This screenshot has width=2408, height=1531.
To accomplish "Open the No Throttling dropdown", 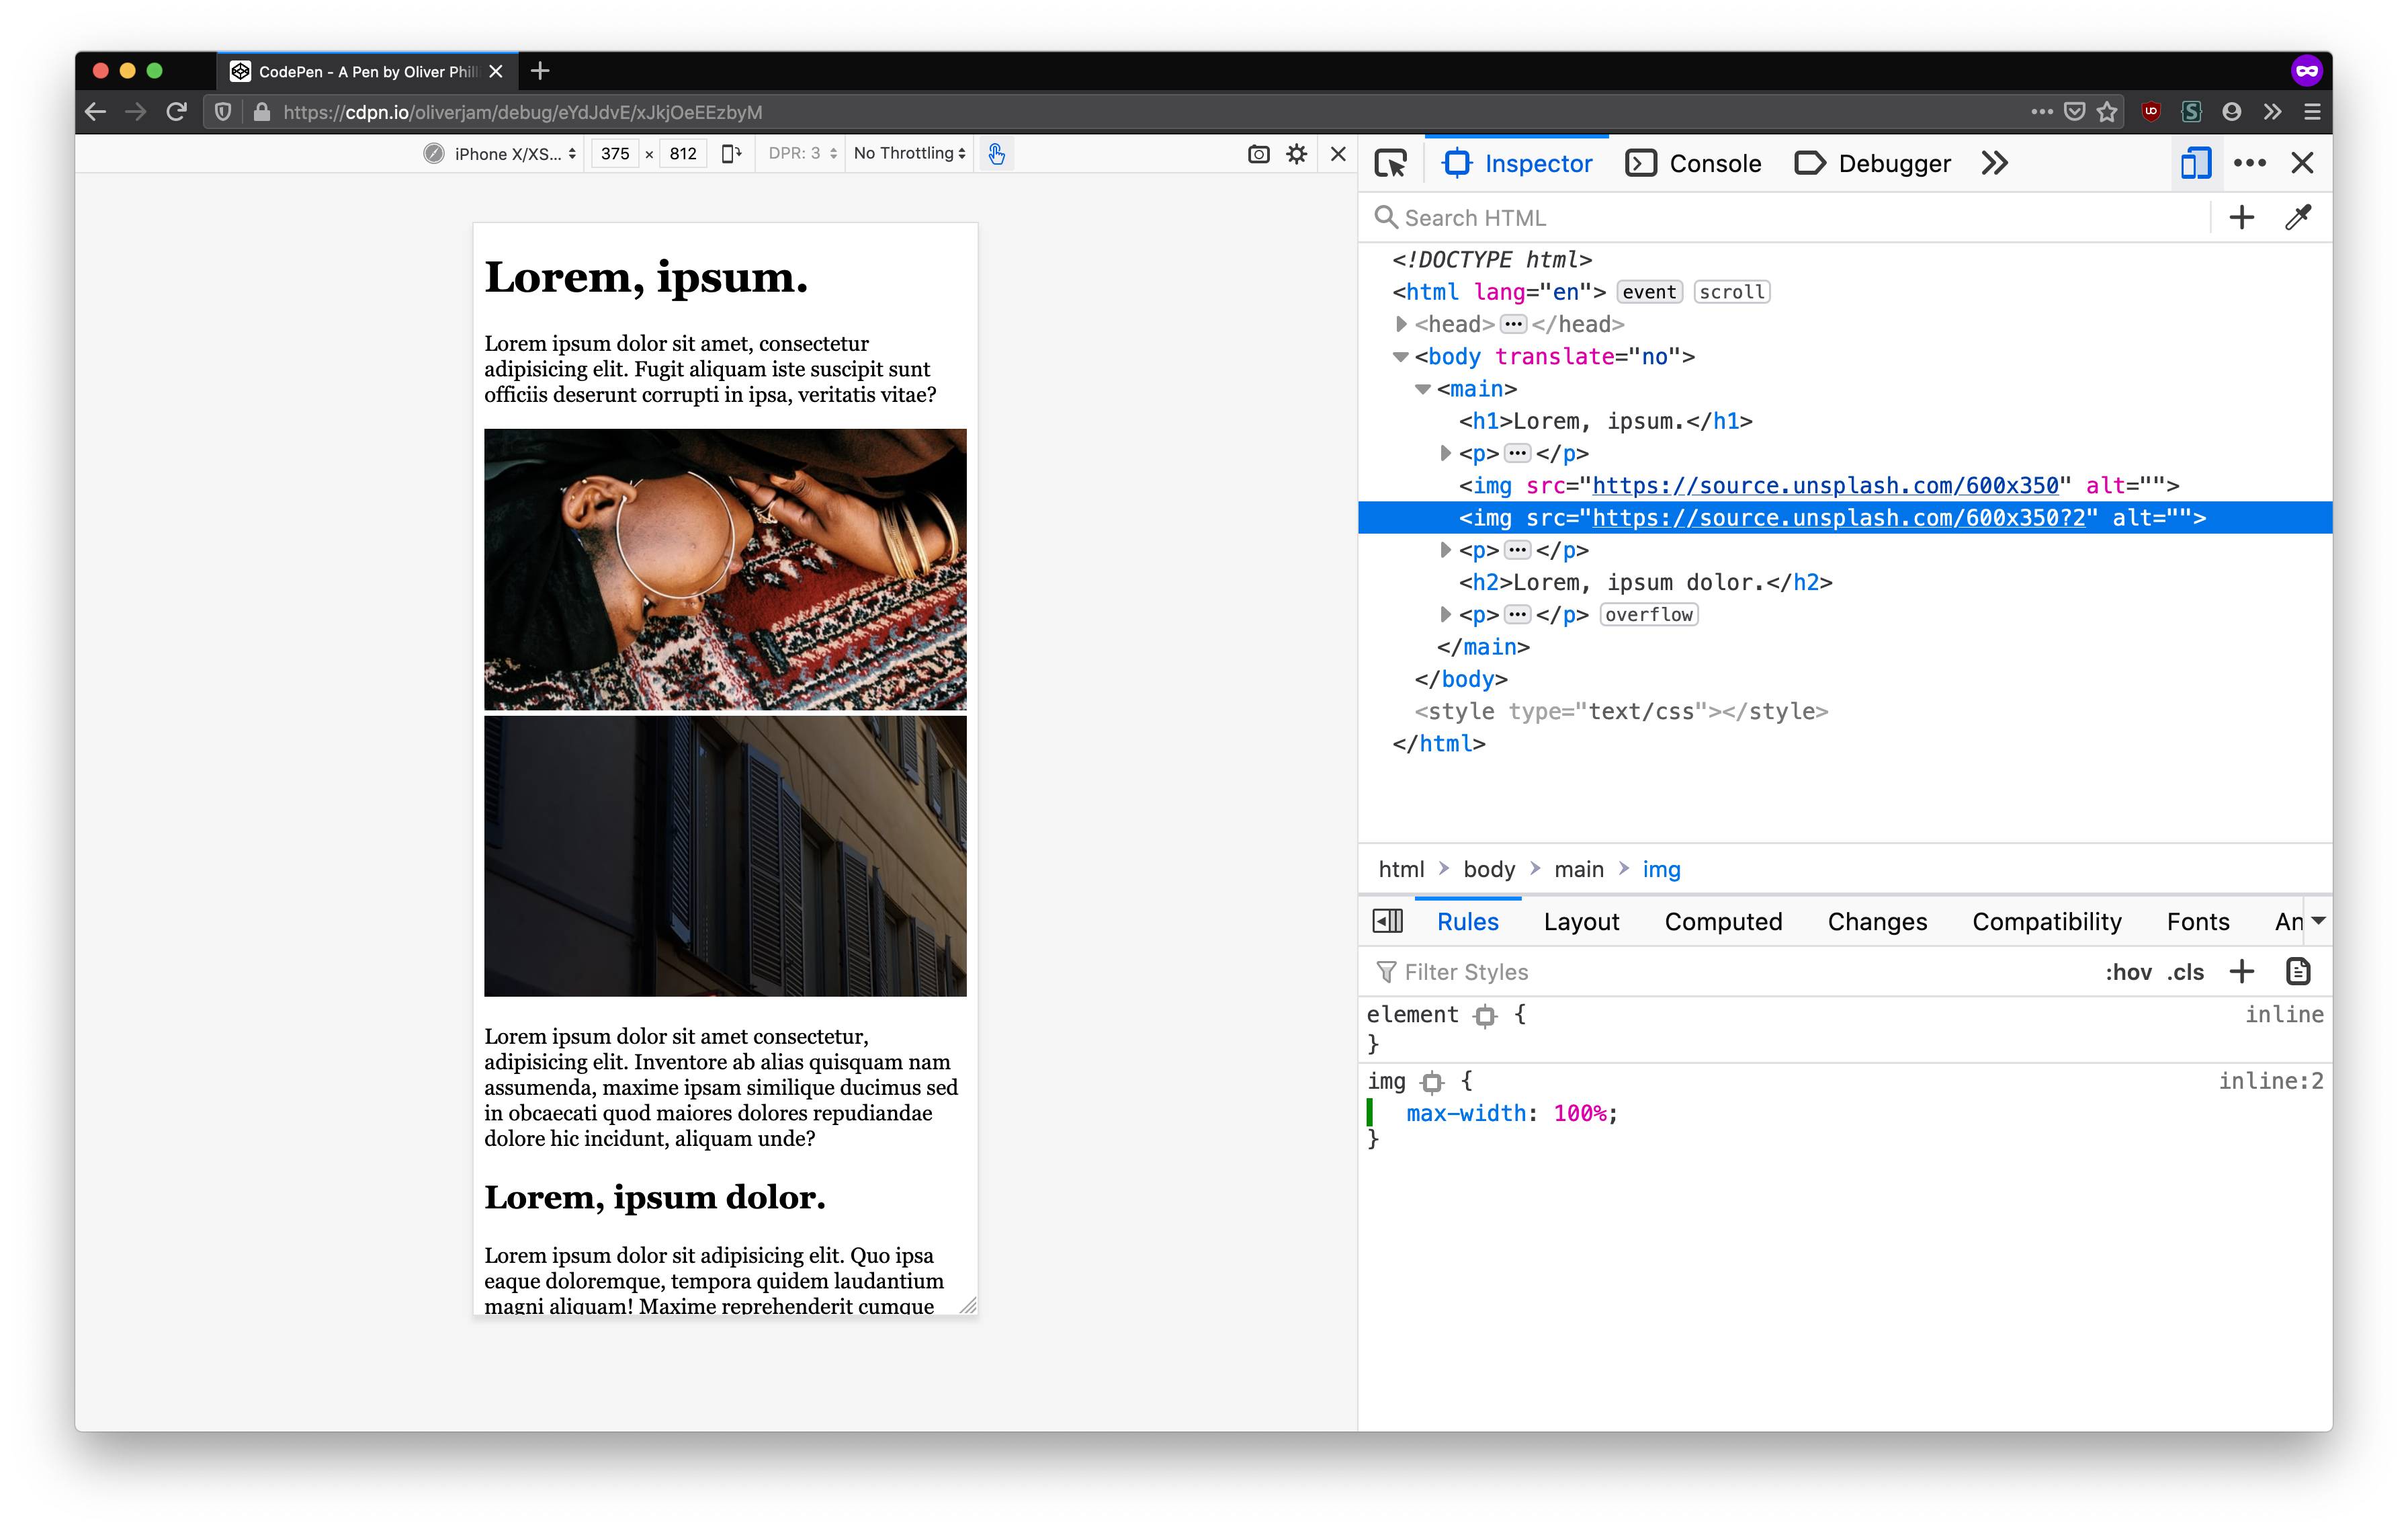I will (909, 154).
